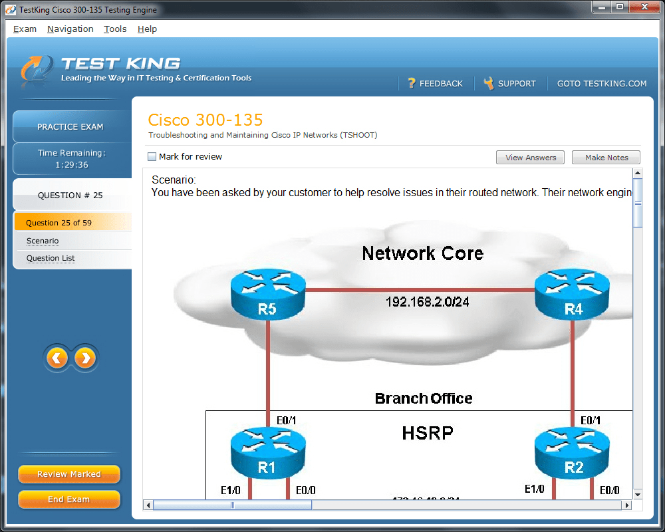Image resolution: width=665 pixels, height=532 pixels.
Task: Open the Help menu
Action: 147,29
